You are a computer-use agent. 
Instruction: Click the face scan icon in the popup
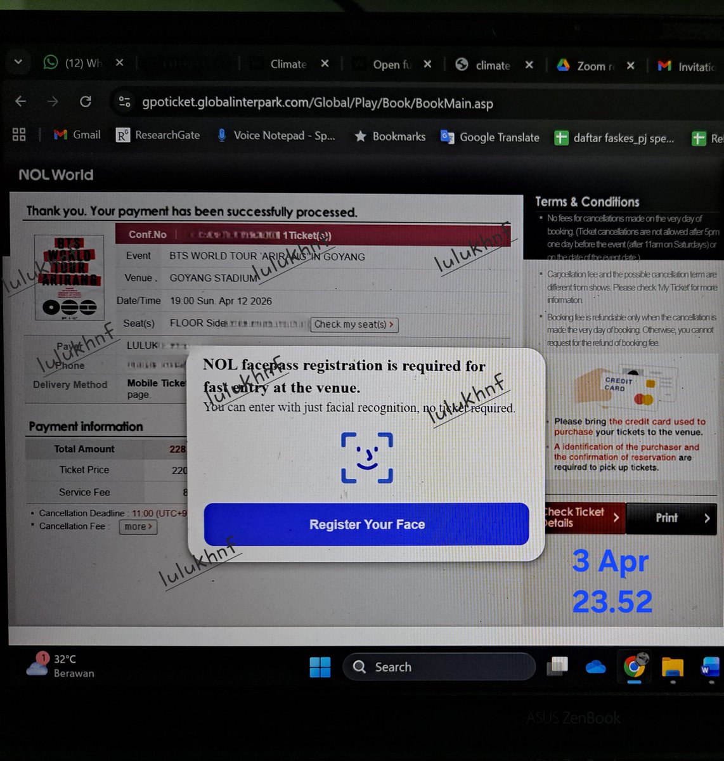367,457
